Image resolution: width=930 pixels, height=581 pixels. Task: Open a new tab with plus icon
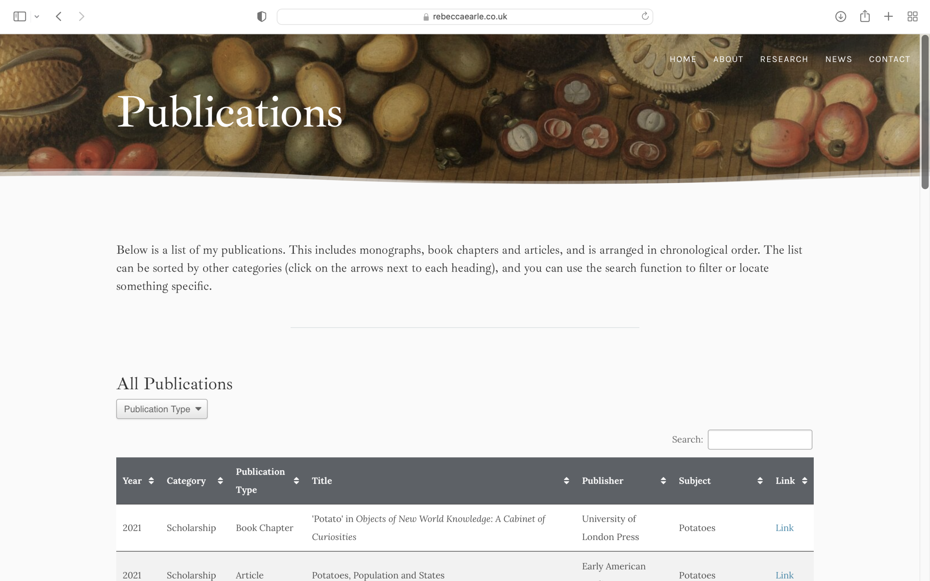tap(889, 17)
